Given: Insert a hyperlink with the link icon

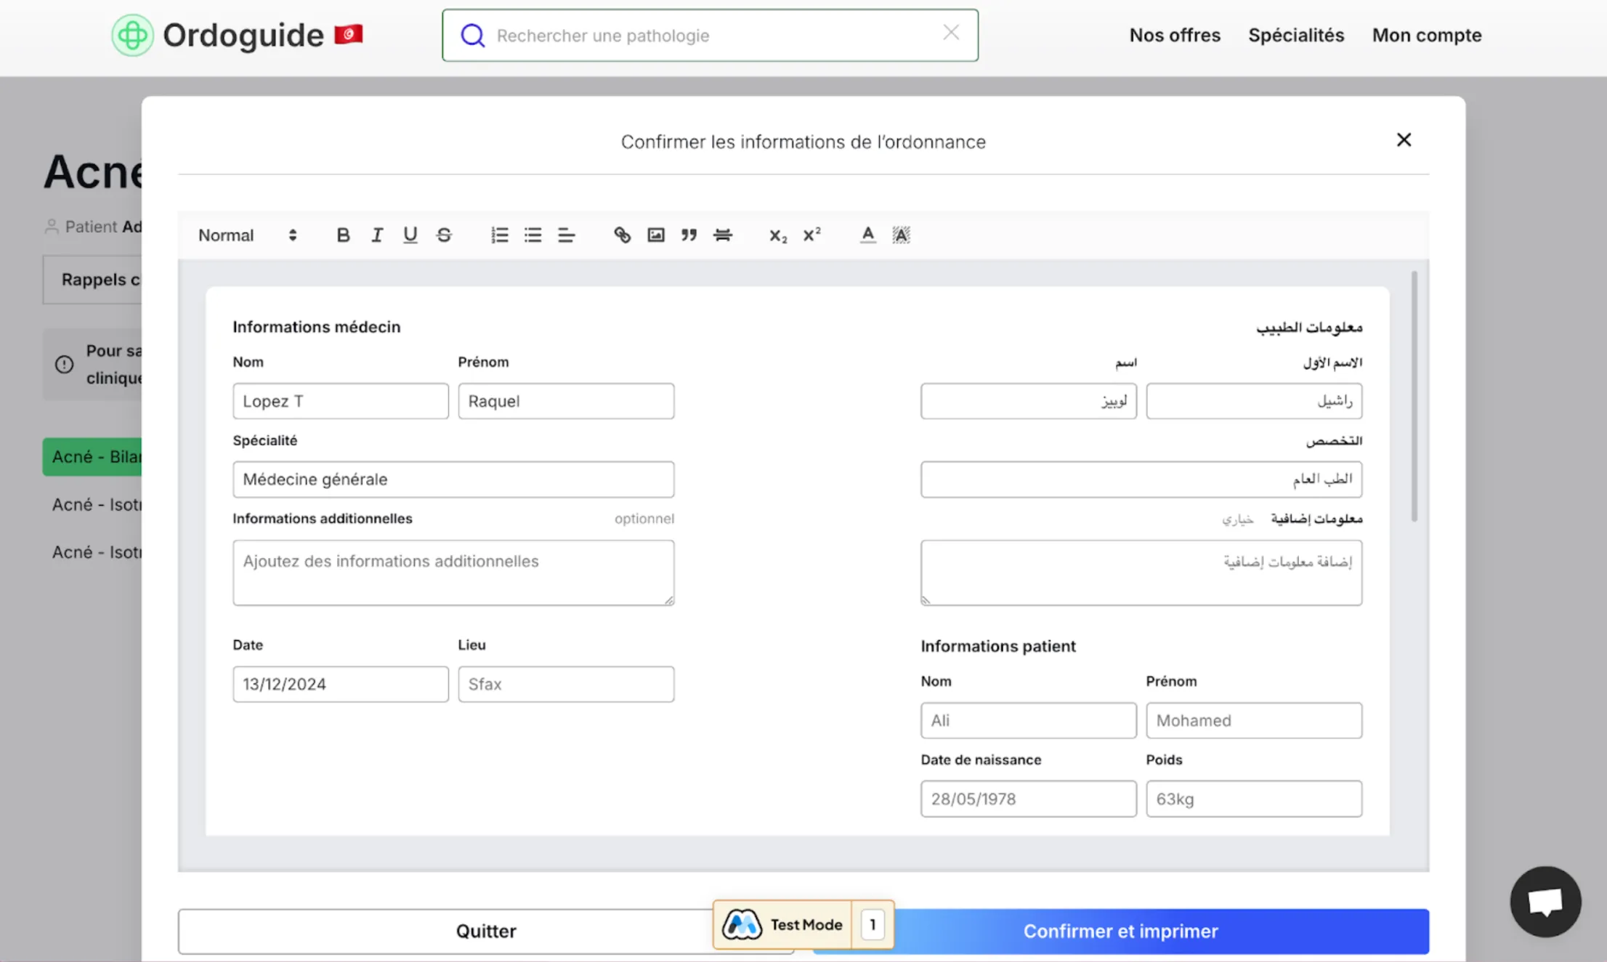Looking at the screenshot, I should click(x=622, y=235).
